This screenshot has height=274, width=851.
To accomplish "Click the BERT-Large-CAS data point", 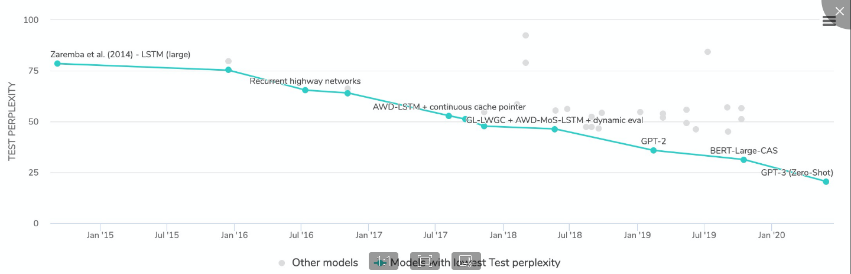I will click(x=743, y=160).
